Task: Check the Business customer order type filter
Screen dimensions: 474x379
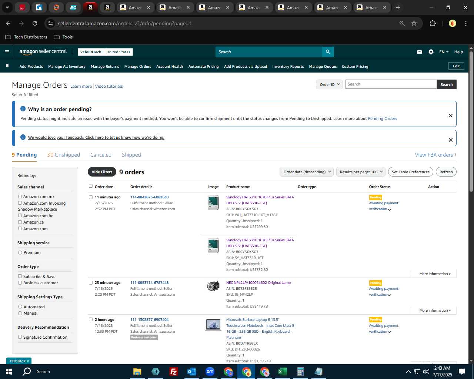Action: 20,283
